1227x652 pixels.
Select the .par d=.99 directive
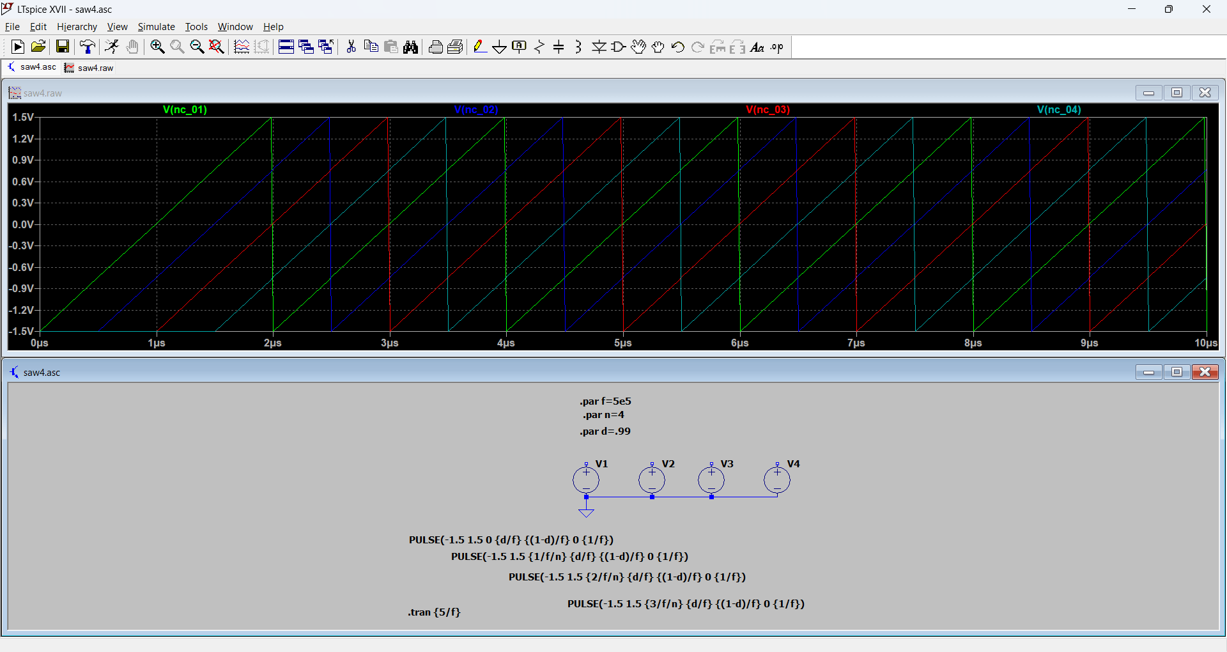pyautogui.click(x=605, y=431)
